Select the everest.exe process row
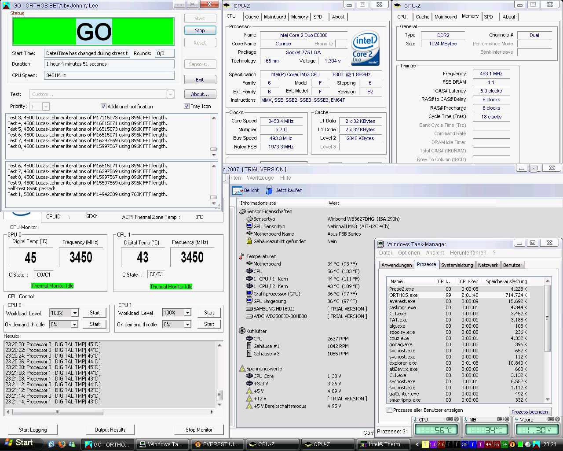This screenshot has height=451, width=563. click(x=458, y=301)
